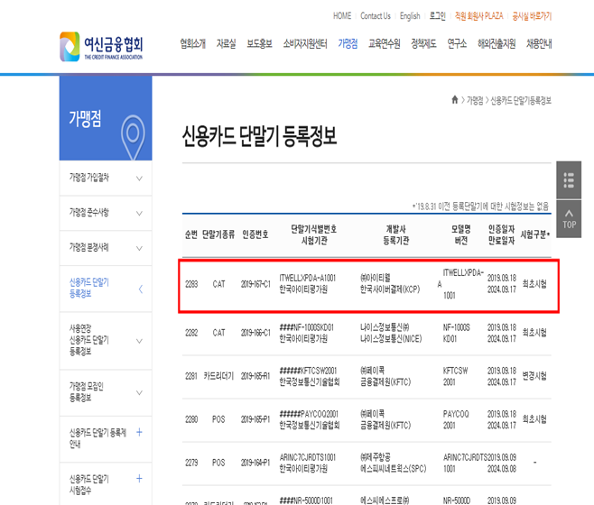The image size is (594, 505).
Task: Select 가맹점 가입절차 sidebar label
Action: (x=89, y=177)
